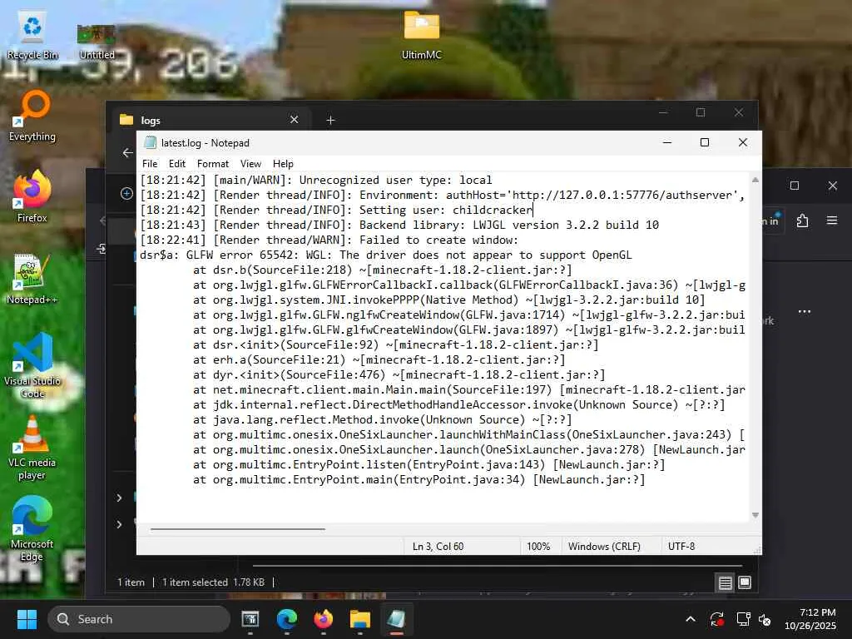Click the 'Failed to create window' log line
Viewport: 852px width, 639px height.
click(x=329, y=240)
